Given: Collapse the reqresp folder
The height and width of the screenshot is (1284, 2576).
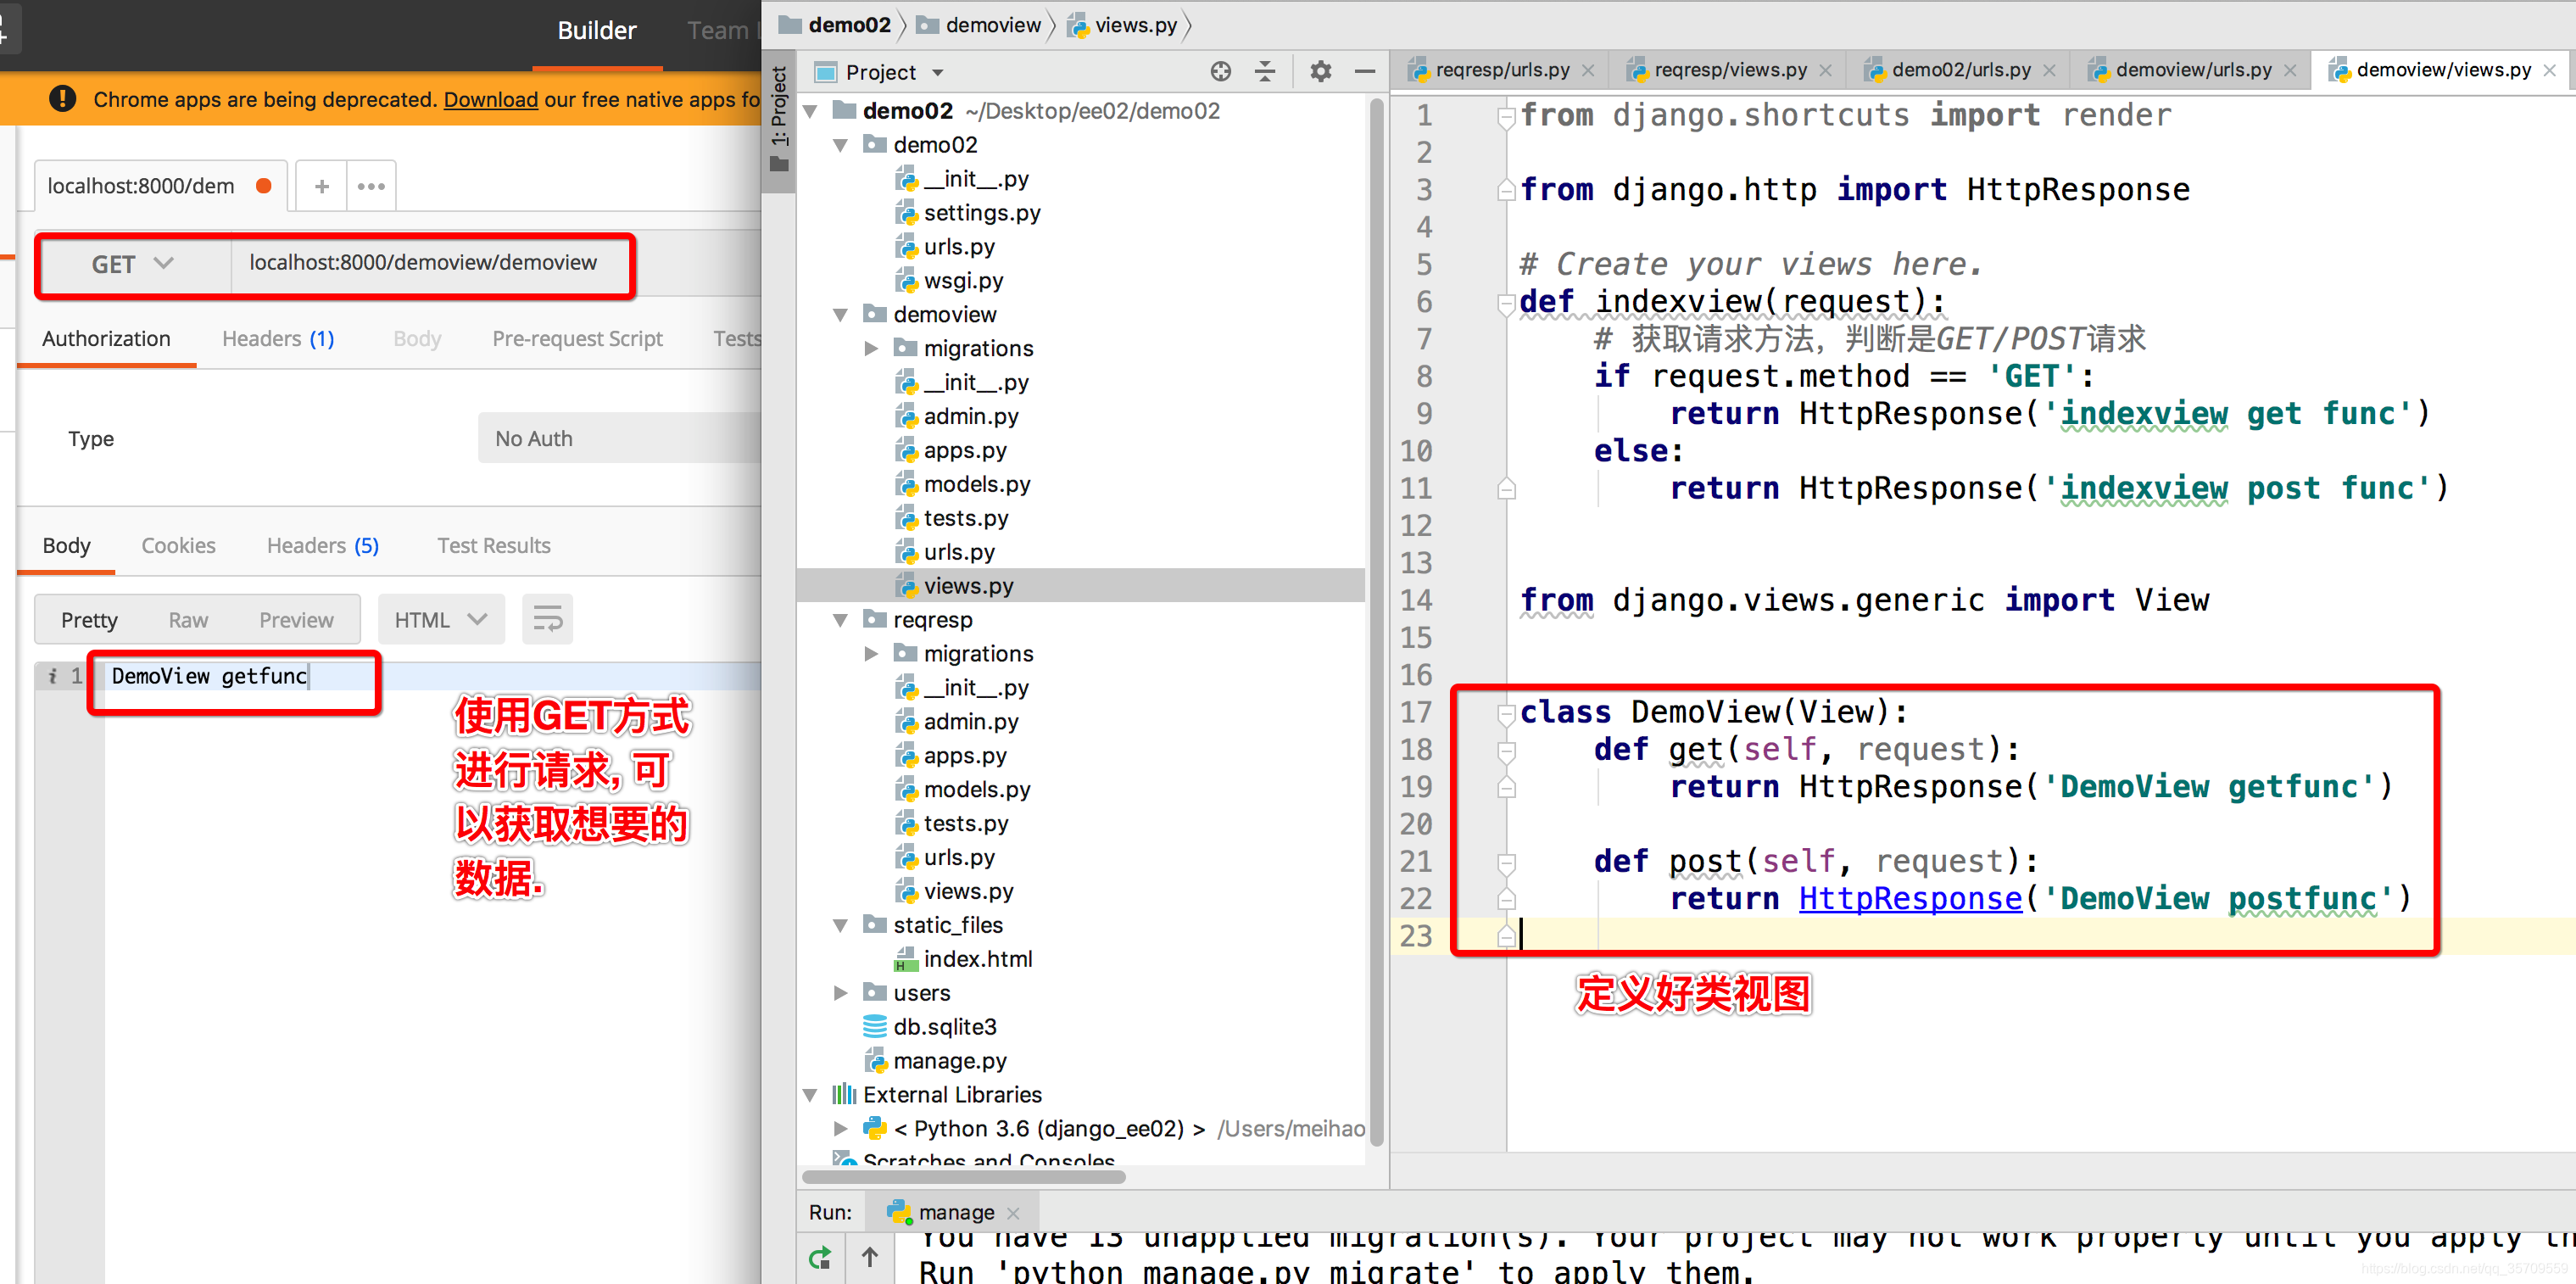Looking at the screenshot, I should coord(841,620).
